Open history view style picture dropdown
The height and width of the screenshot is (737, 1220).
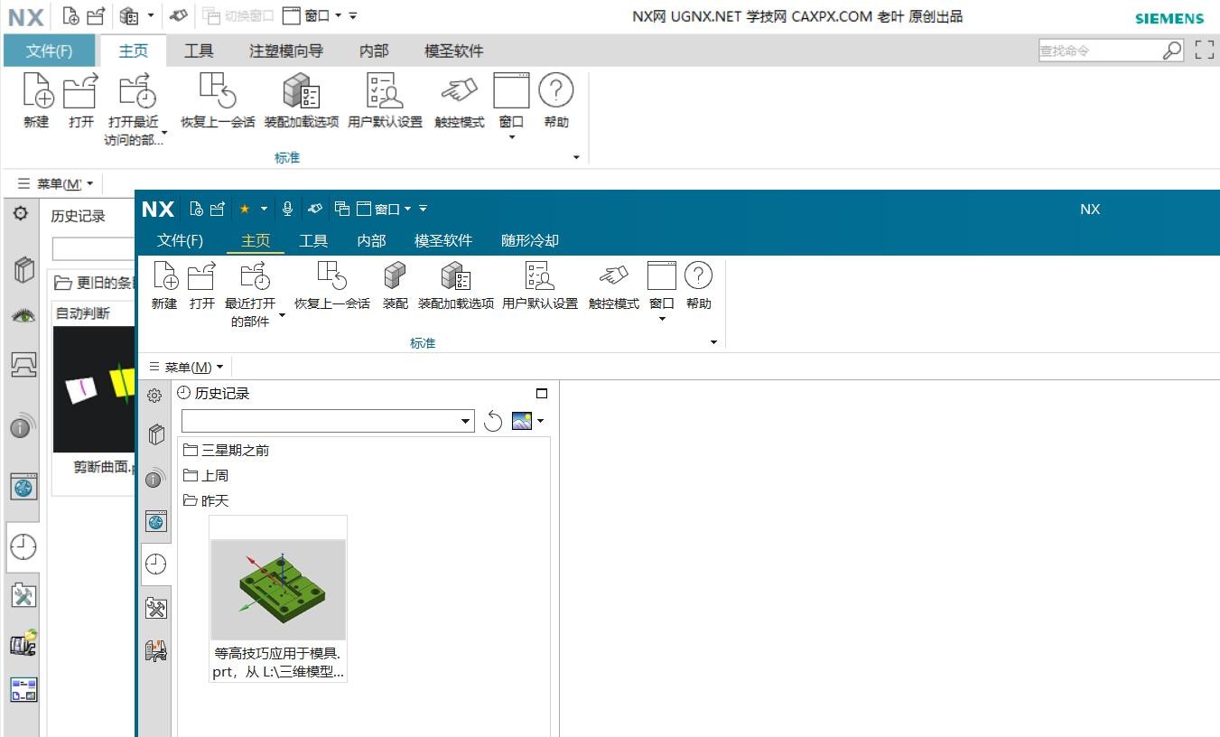pyautogui.click(x=528, y=421)
